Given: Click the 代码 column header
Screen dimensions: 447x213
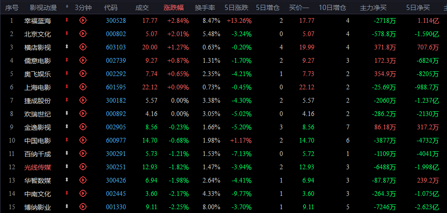Looking at the screenshot, I should click(111, 8).
